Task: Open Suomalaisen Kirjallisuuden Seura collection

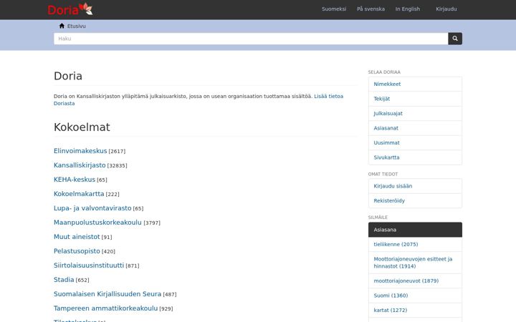Action: pos(107,294)
